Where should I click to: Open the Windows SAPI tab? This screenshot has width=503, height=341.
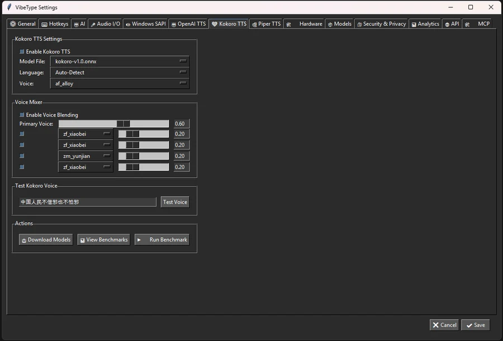(x=145, y=24)
